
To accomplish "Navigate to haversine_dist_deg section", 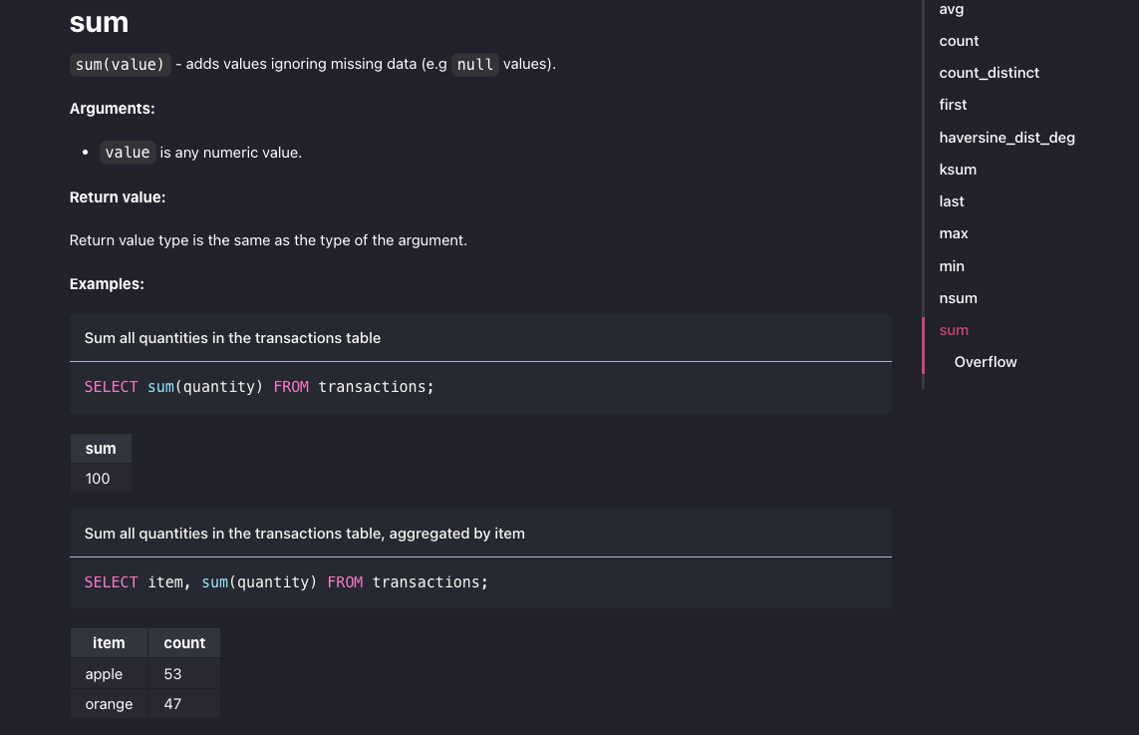I will click(x=1006, y=139).
